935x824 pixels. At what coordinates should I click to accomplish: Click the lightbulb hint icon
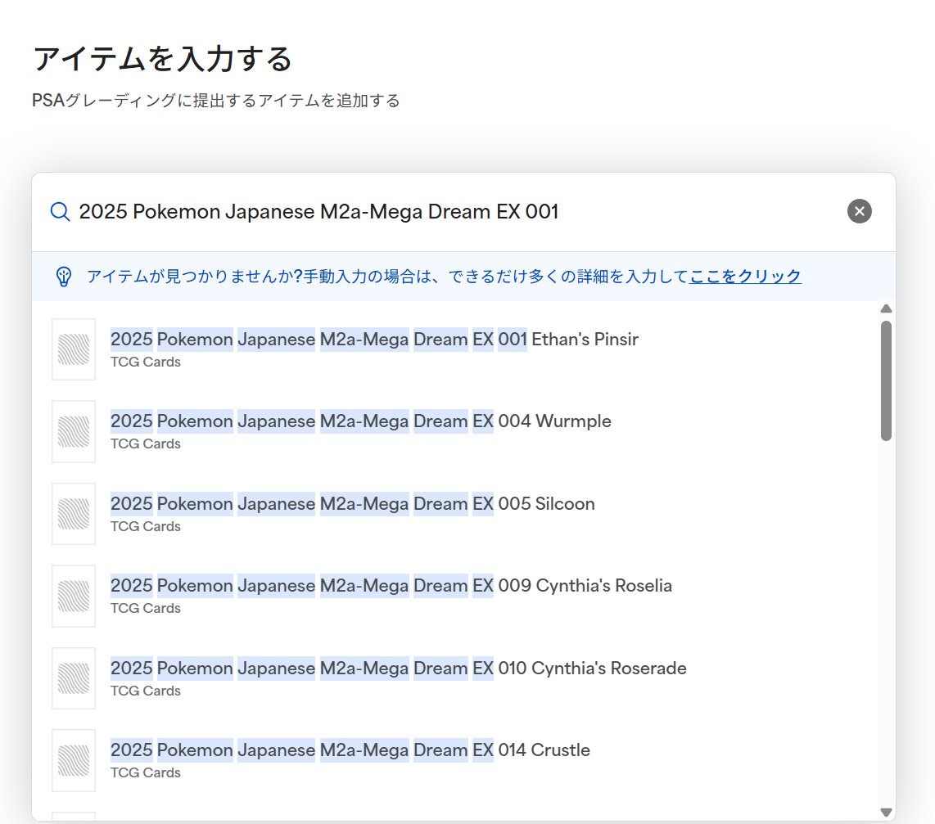pyautogui.click(x=64, y=277)
